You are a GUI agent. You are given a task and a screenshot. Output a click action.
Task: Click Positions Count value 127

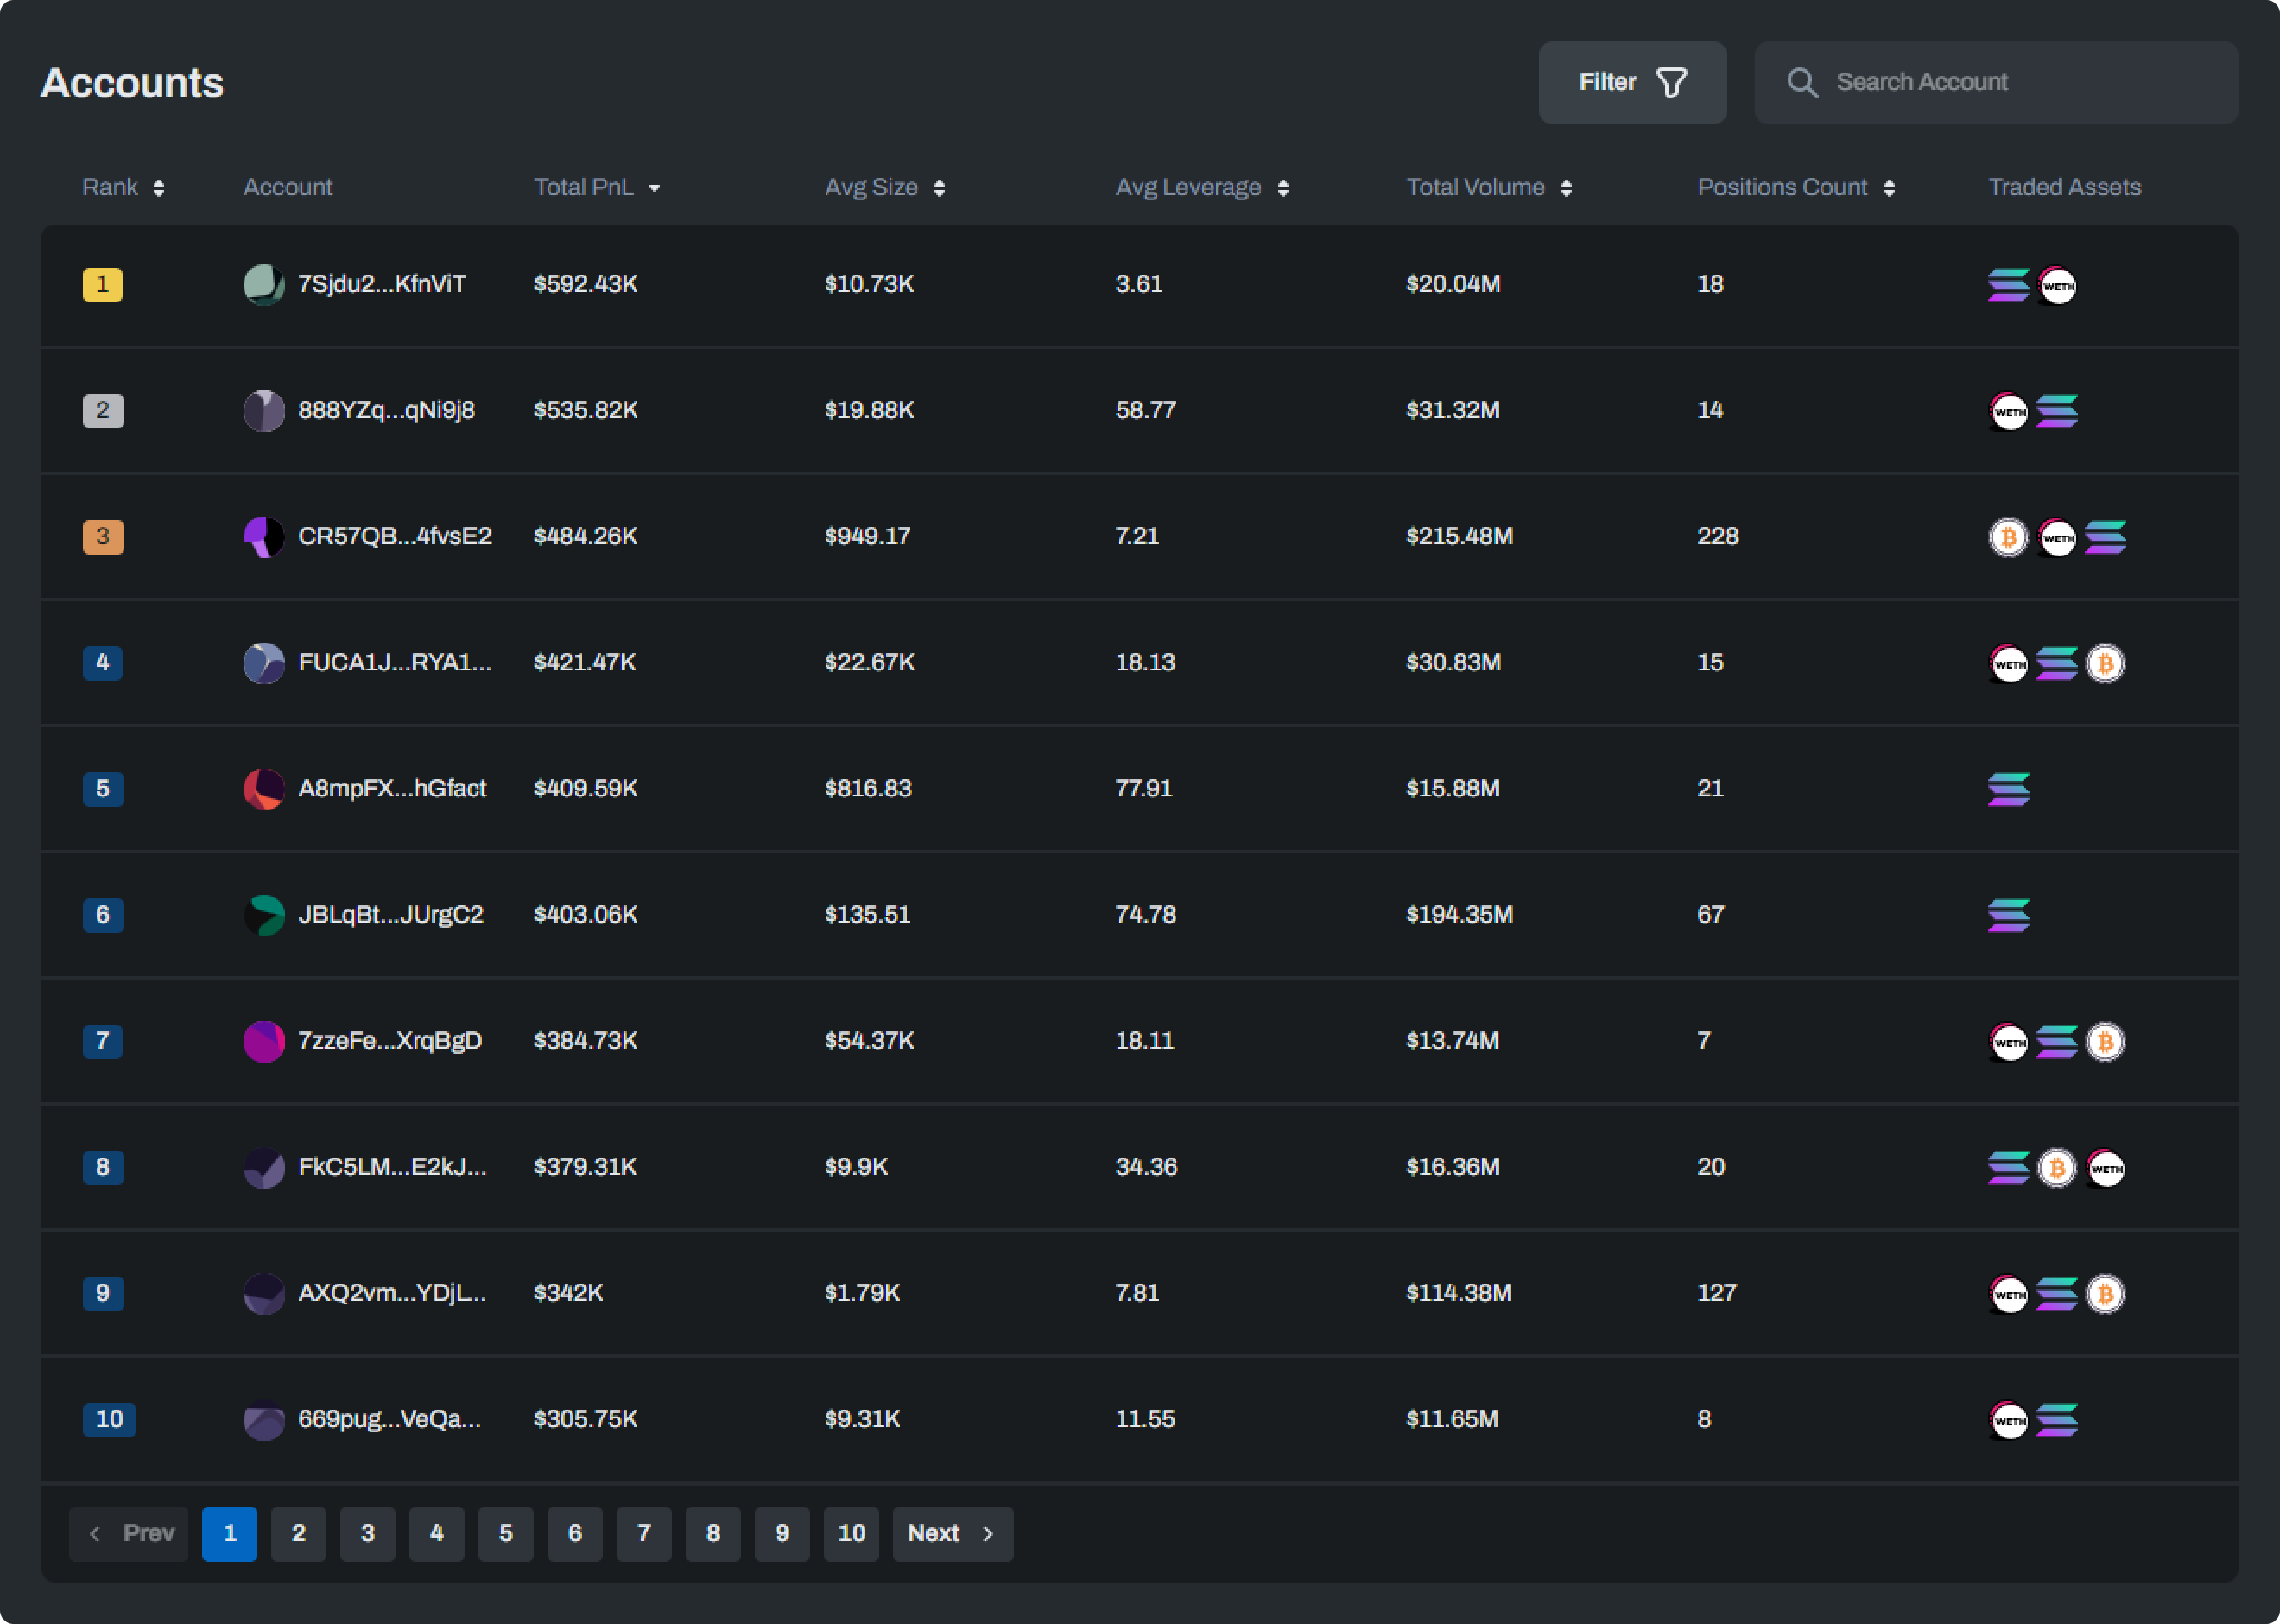pos(1716,1292)
